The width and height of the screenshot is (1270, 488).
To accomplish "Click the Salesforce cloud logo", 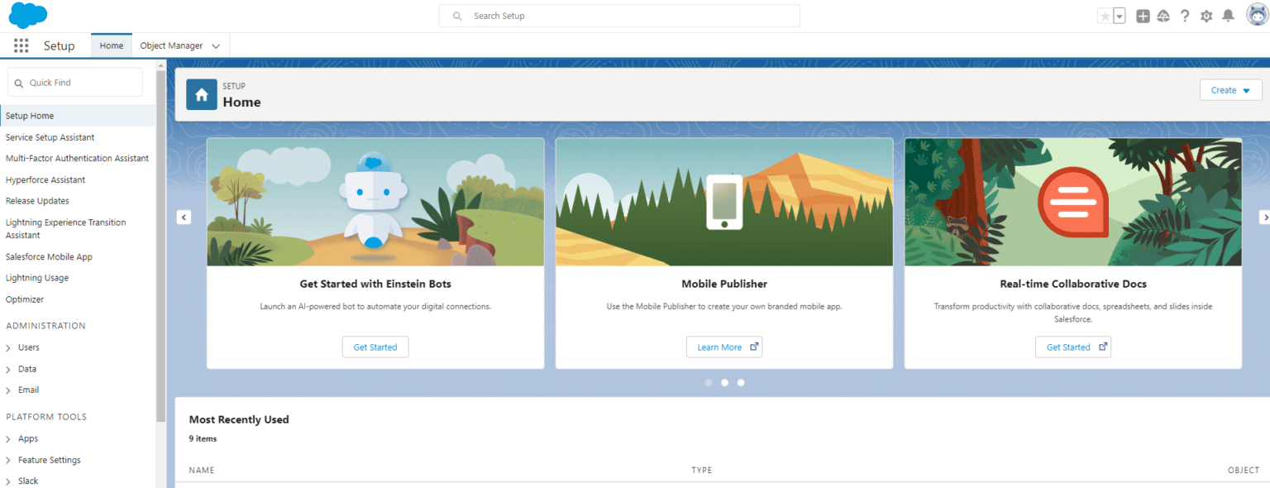I will pos(27,15).
